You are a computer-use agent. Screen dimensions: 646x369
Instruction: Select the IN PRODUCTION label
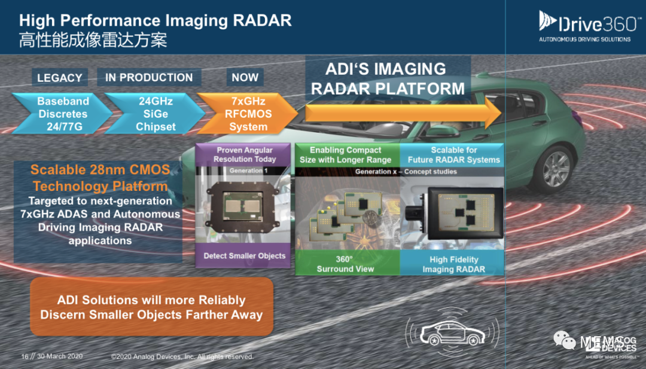pyautogui.click(x=149, y=77)
